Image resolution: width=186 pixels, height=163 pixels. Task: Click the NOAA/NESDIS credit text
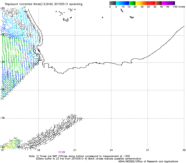tap(148, 161)
